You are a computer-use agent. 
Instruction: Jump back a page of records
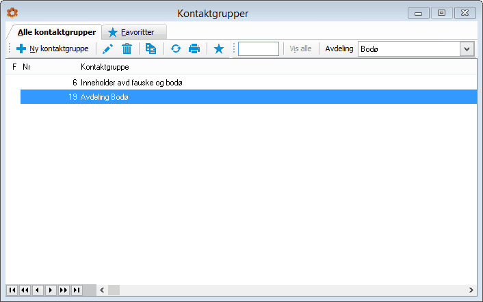pos(25,290)
